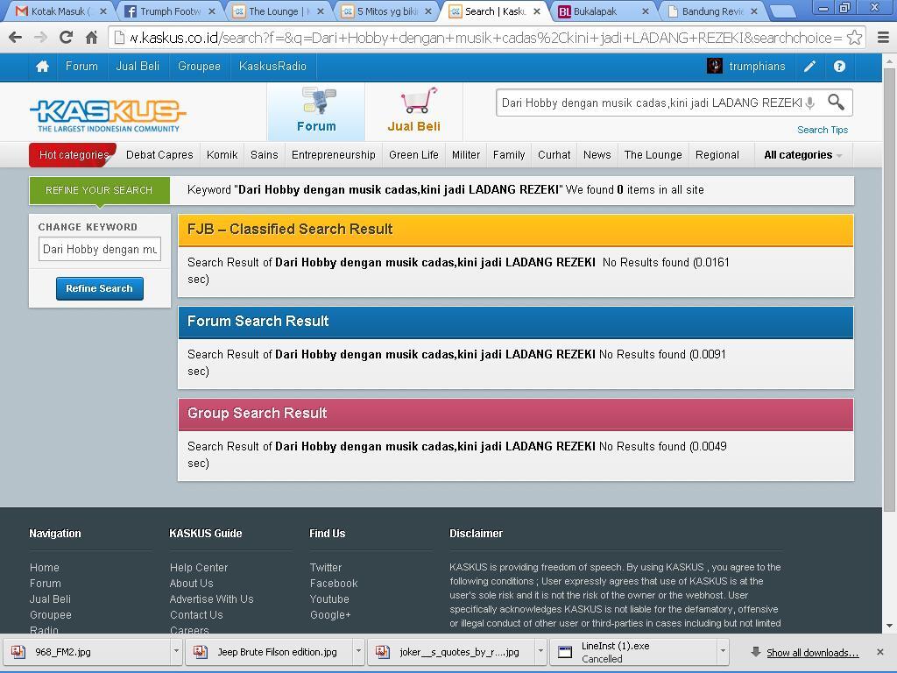Click the Forum speech-bubble icon

319,101
